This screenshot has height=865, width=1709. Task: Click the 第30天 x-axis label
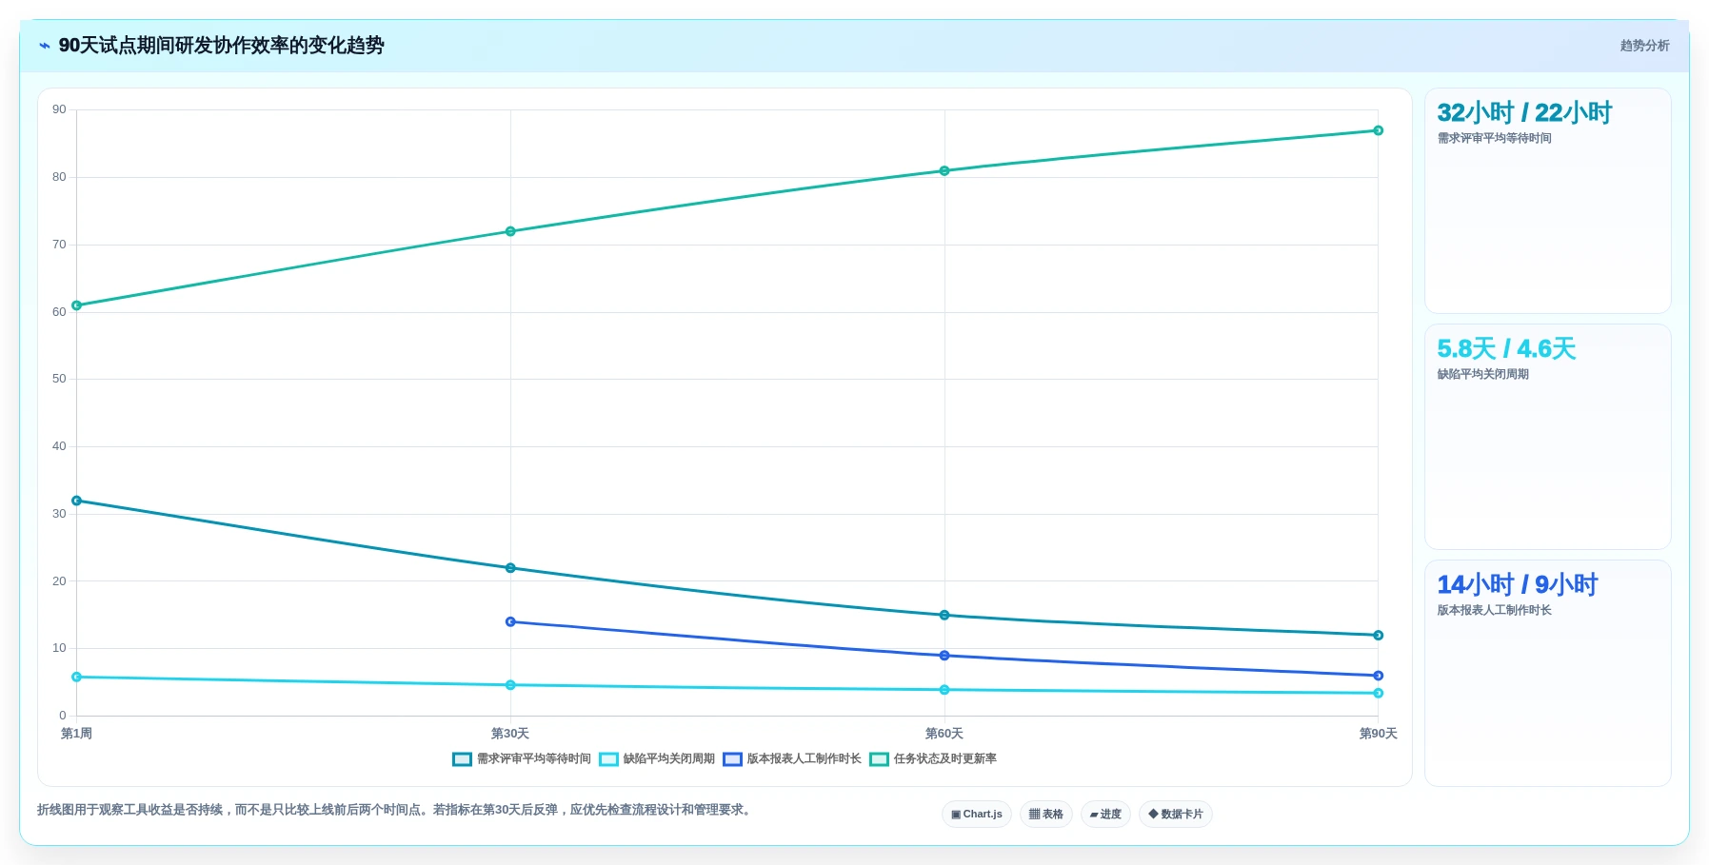(510, 734)
